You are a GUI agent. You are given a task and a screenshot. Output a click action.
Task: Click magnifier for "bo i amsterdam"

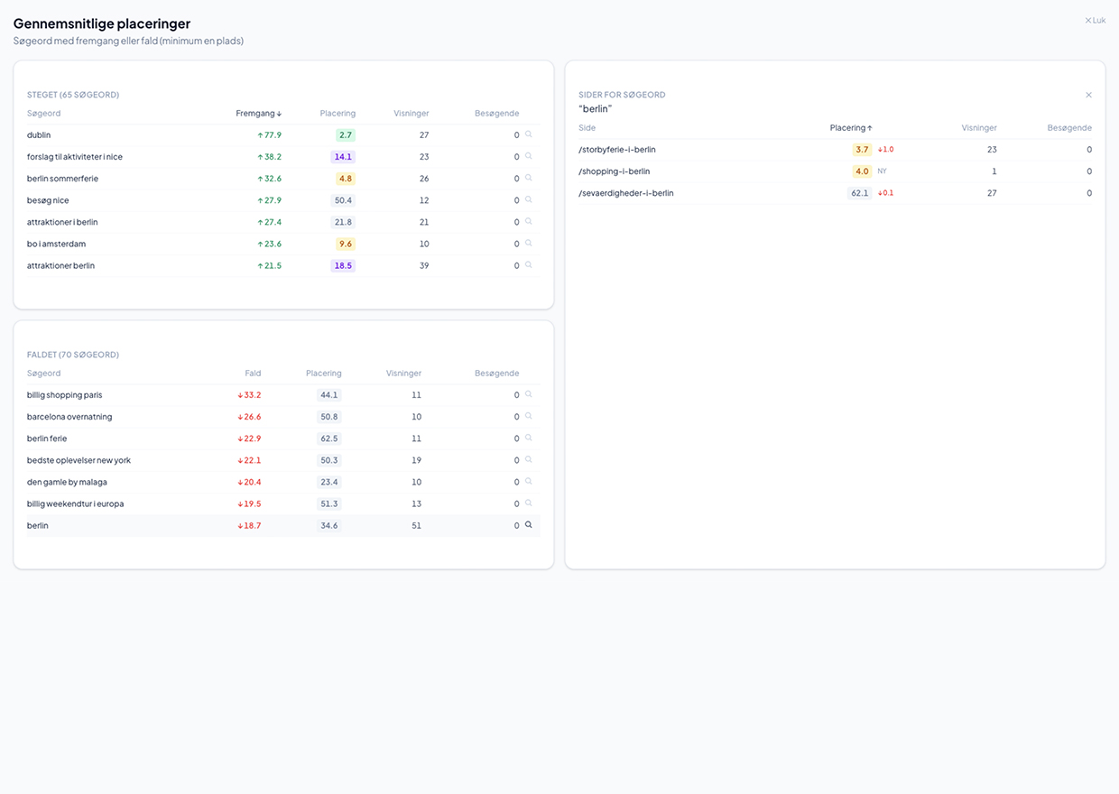tap(528, 243)
